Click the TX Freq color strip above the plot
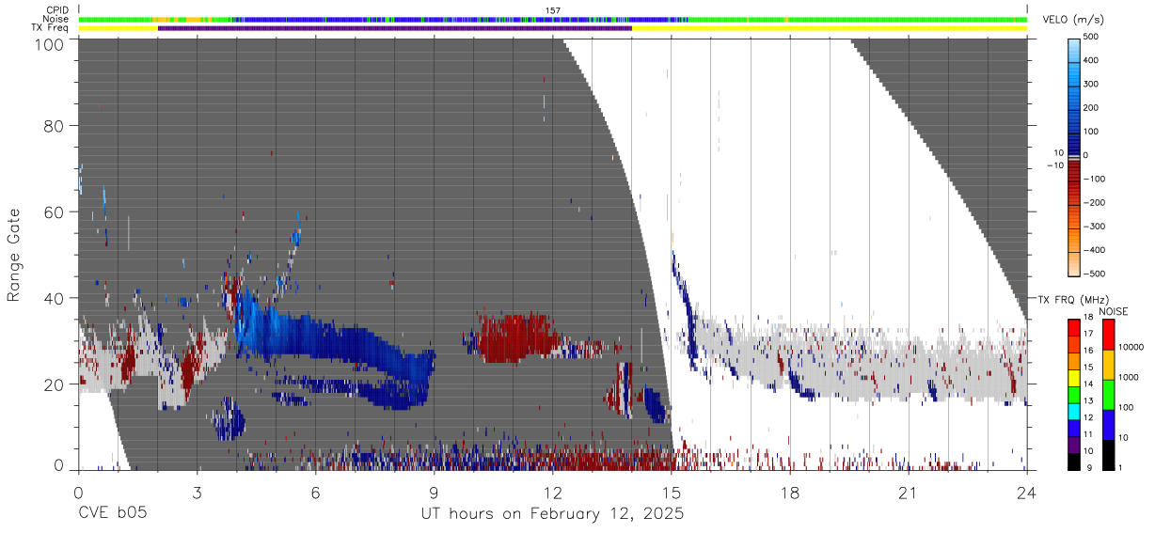 tap(553, 28)
